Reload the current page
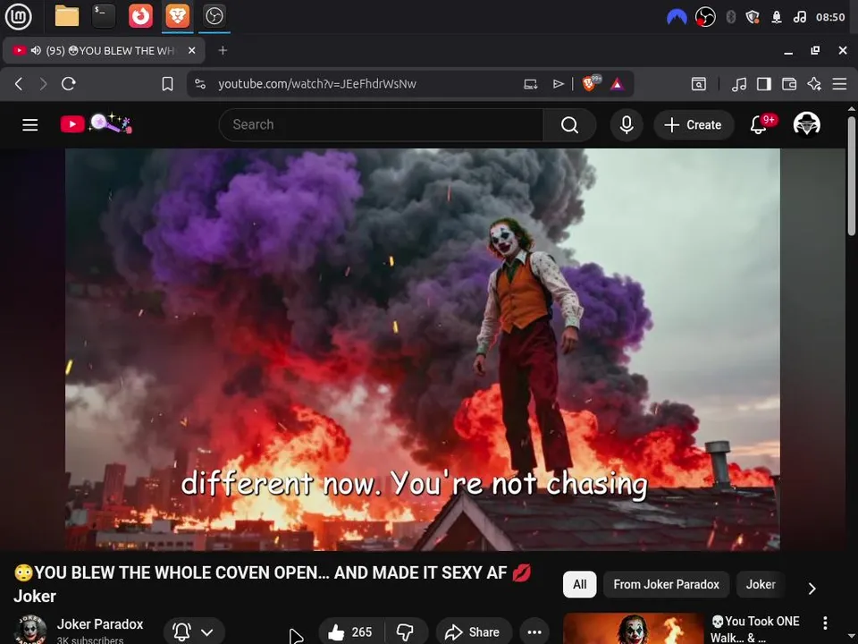The width and height of the screenshot is (858, 644). click(x=69, y=84)
